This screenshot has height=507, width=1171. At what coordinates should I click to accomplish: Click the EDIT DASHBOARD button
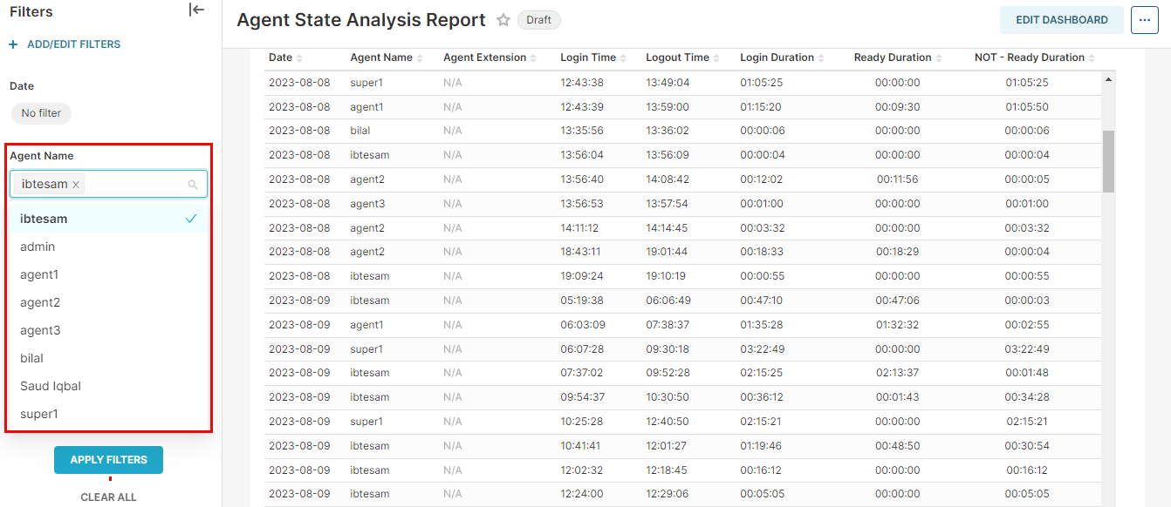coord(1061,19)
